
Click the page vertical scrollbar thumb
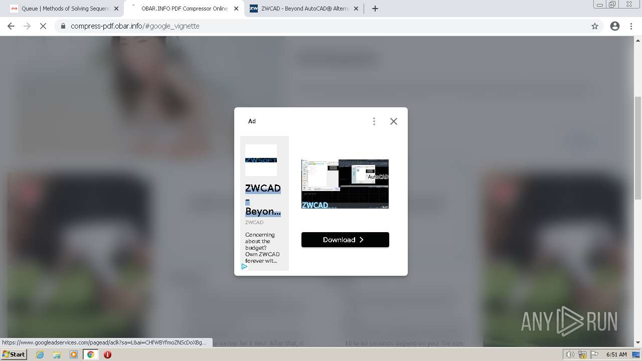point(638,148)
